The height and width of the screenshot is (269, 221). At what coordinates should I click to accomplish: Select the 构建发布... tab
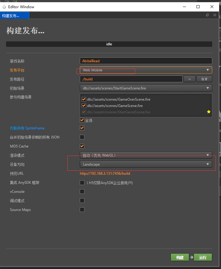15,16
